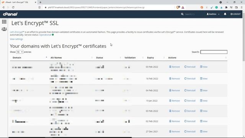Open View settings link
The height and width of the screenshot is (138, 245).
[16, 39]
